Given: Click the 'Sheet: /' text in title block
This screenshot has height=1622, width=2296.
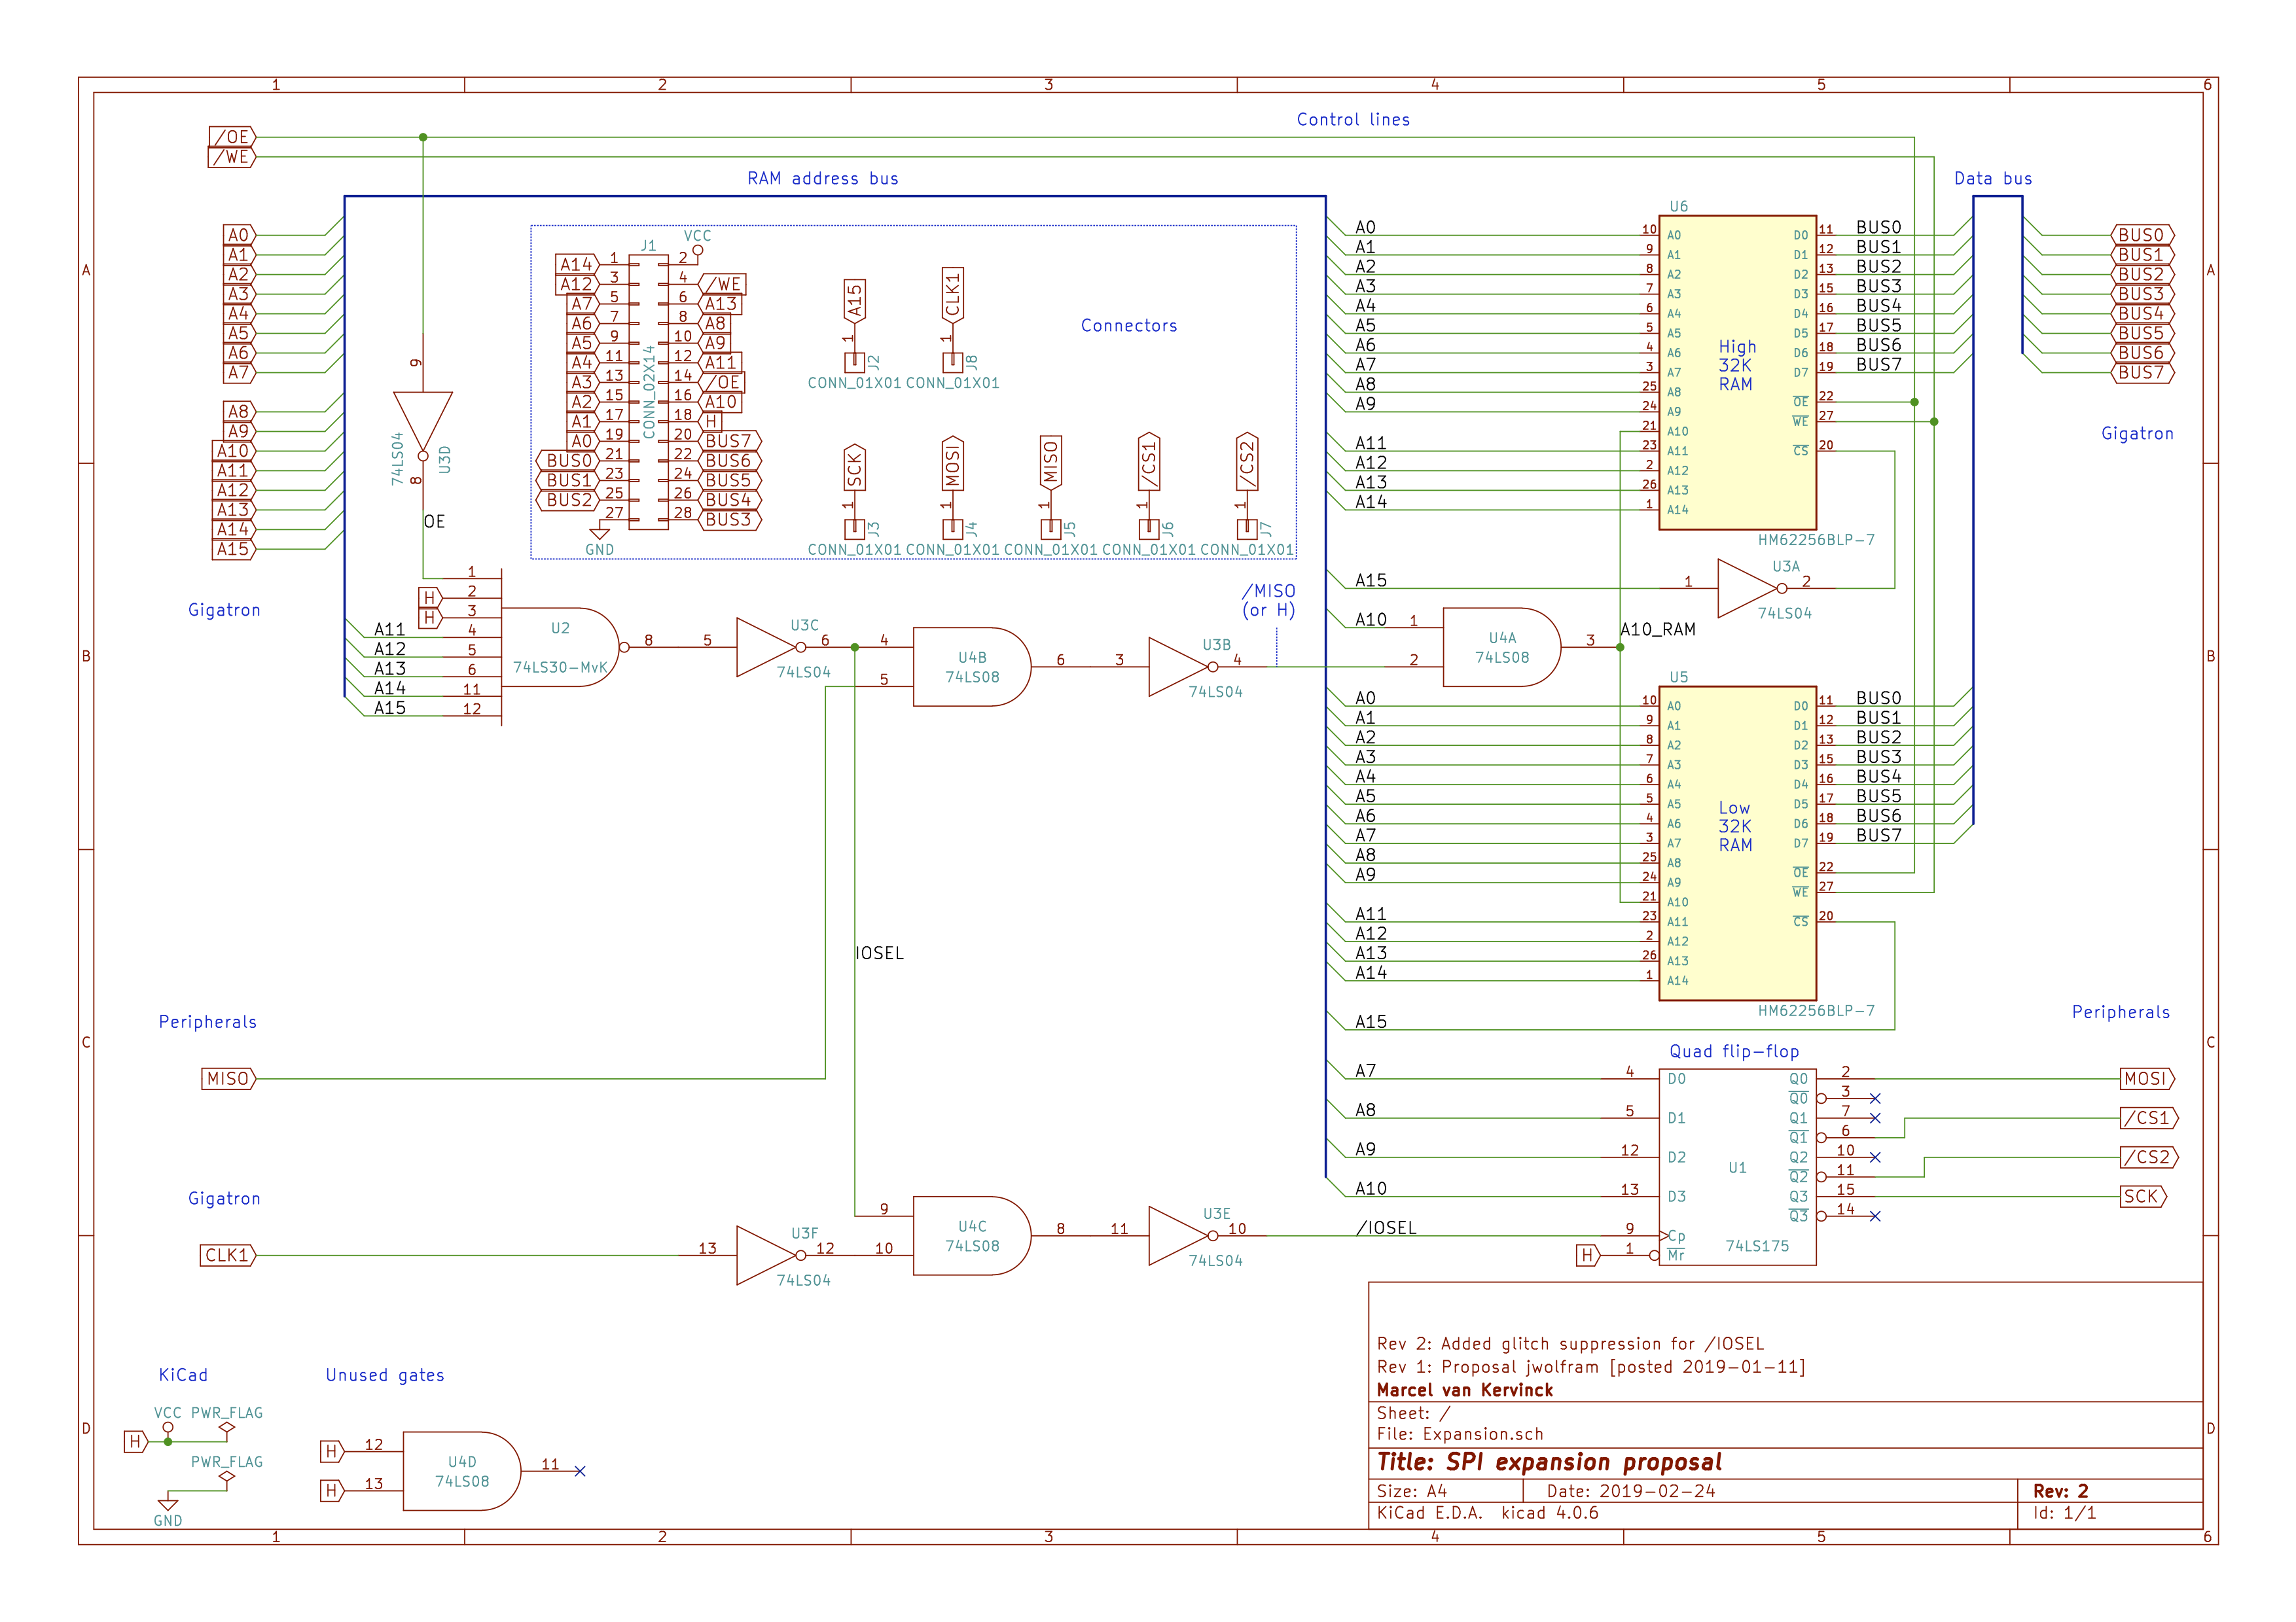Looking at the screenshot, I should pos(1413,1413).
